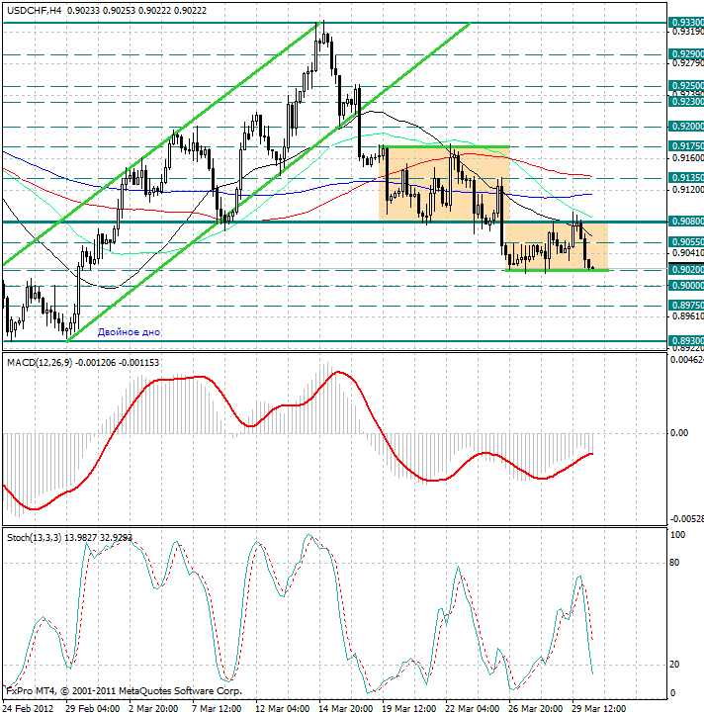704x716 pixels.
Task: Click the '29 Feb 04:00' time label
Action: pos(92,709)
